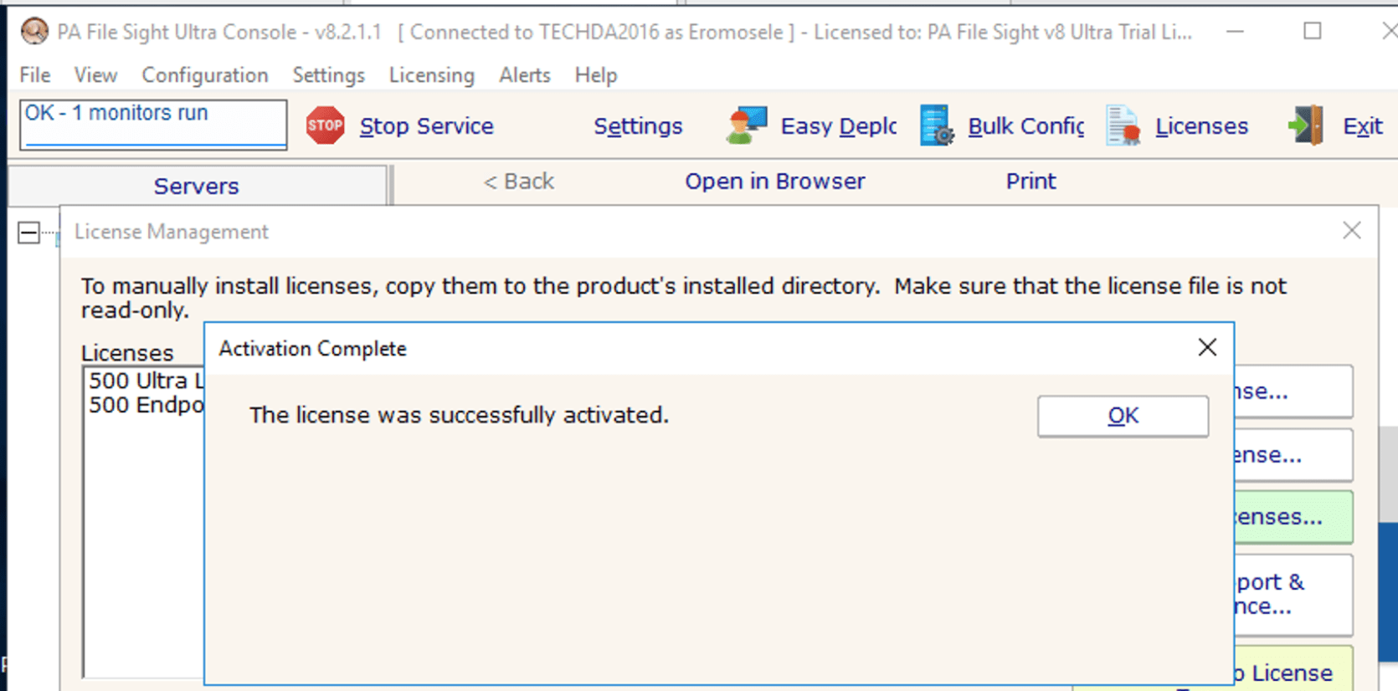Viewport: 1398px width, 691px height.
Task: Click Open in Browser link
Action: point(774,182)
